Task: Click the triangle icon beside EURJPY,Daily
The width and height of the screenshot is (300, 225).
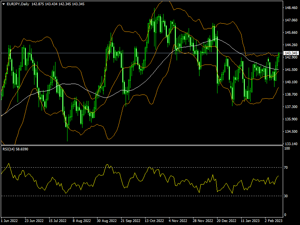Action: tap(4, 4)
